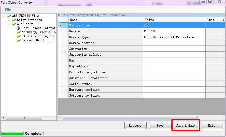The height and width of the screenshot is (137, 226).
Task: Click the Line Differential Protection value cell
Action: [x=174, y=37]
